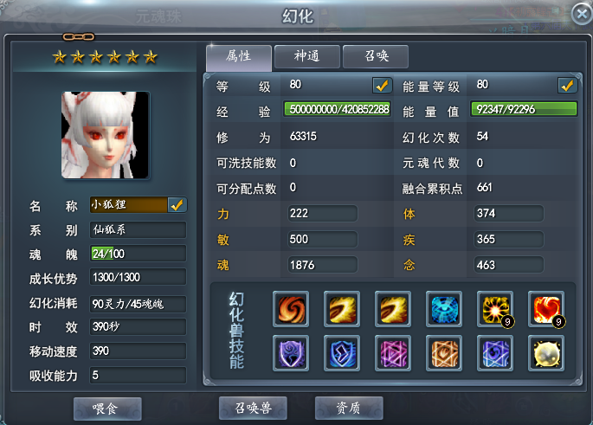Toggle the checkbox beside 等级 80
The height and width of the screenshot is (425, 593).
382,85
